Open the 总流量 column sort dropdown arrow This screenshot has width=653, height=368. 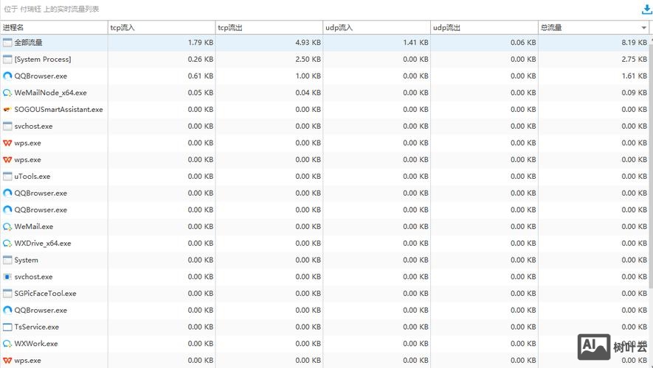(x=644, y=28)
